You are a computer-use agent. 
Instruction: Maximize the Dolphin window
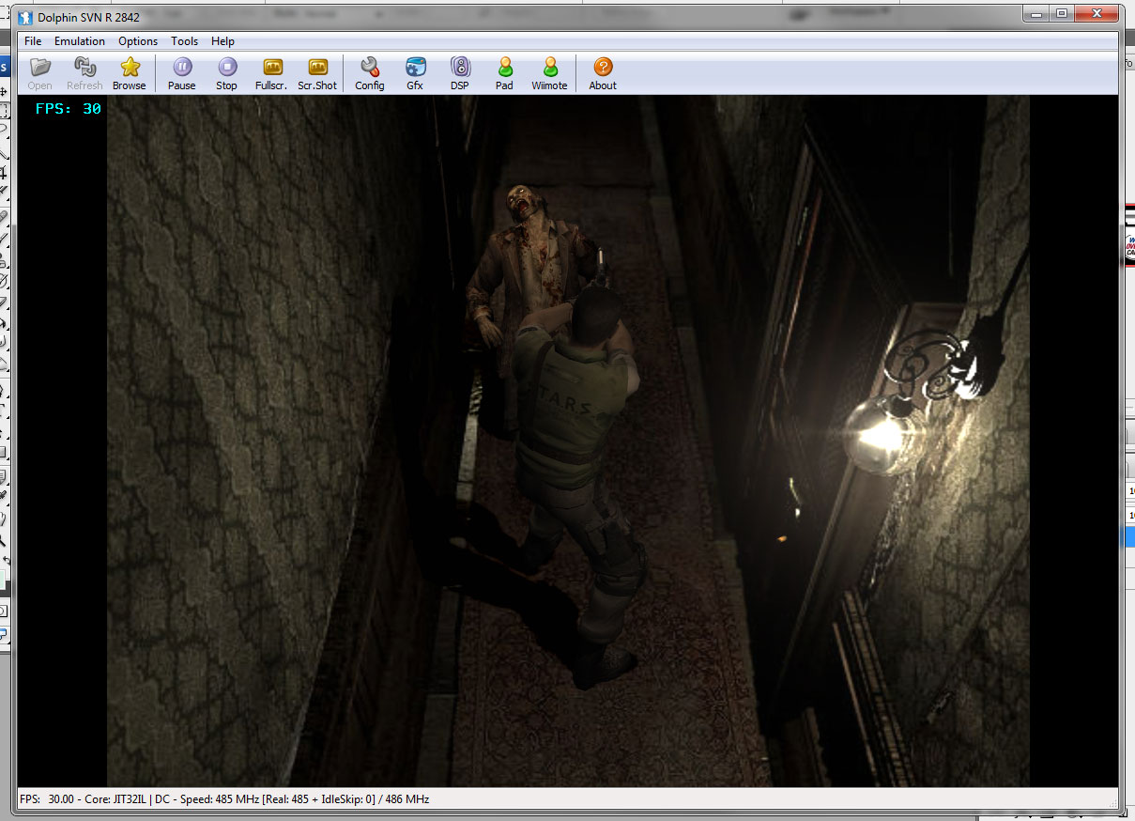[1061, 13]
